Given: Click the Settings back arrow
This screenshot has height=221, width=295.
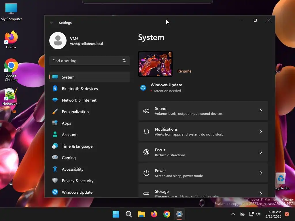Looking at the screenshot, I should [x=51, y=22].
